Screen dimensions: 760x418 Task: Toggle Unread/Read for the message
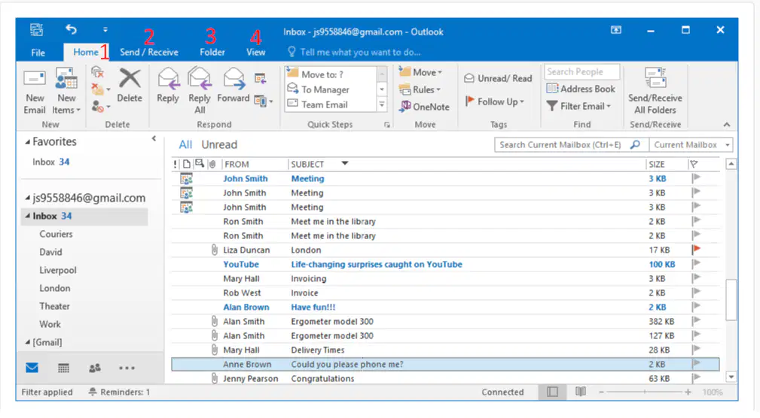coord(498,78)
